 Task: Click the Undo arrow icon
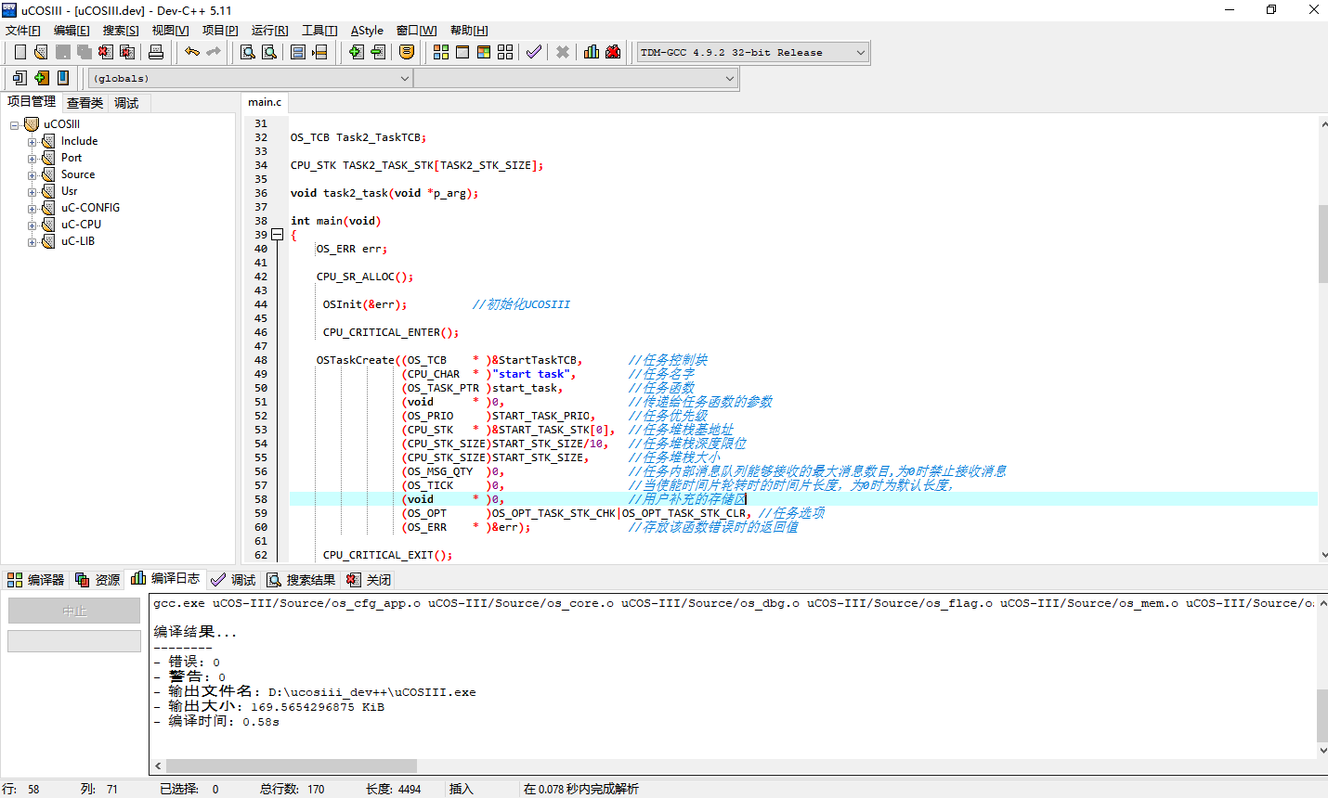[x=192, y=52]
